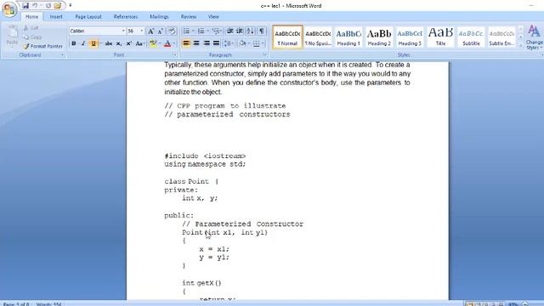Open the Clipboard dialog launcher
The width and height of the screenshot is (544, 306).
coord(63,54)
